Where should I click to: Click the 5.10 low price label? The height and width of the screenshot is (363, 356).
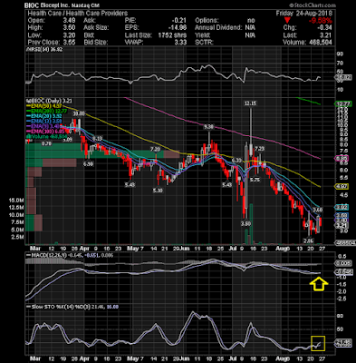(x=158, y=191)
